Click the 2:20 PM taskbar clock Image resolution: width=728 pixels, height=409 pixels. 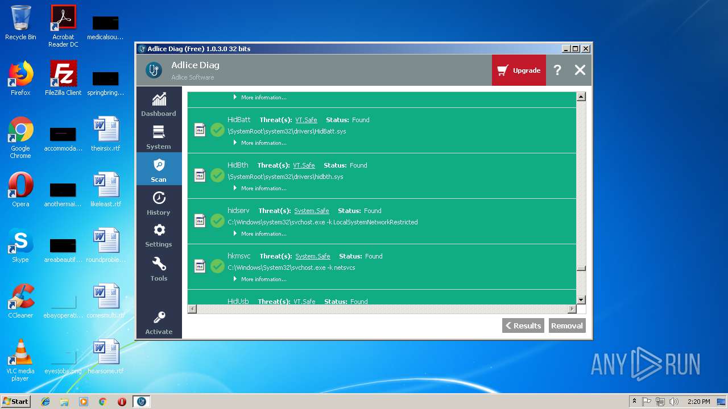[x=699, y=402]
